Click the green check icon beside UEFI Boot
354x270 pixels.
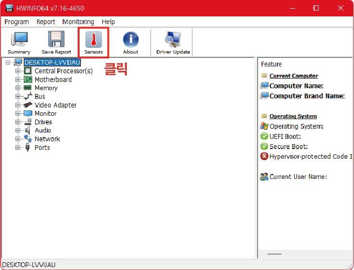coord(264,136)
